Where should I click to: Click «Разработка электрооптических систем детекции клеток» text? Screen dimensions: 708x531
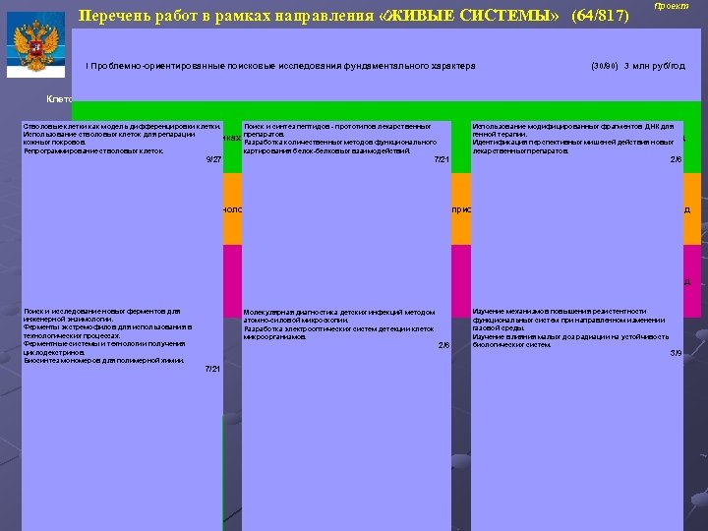tap(339, 328)
